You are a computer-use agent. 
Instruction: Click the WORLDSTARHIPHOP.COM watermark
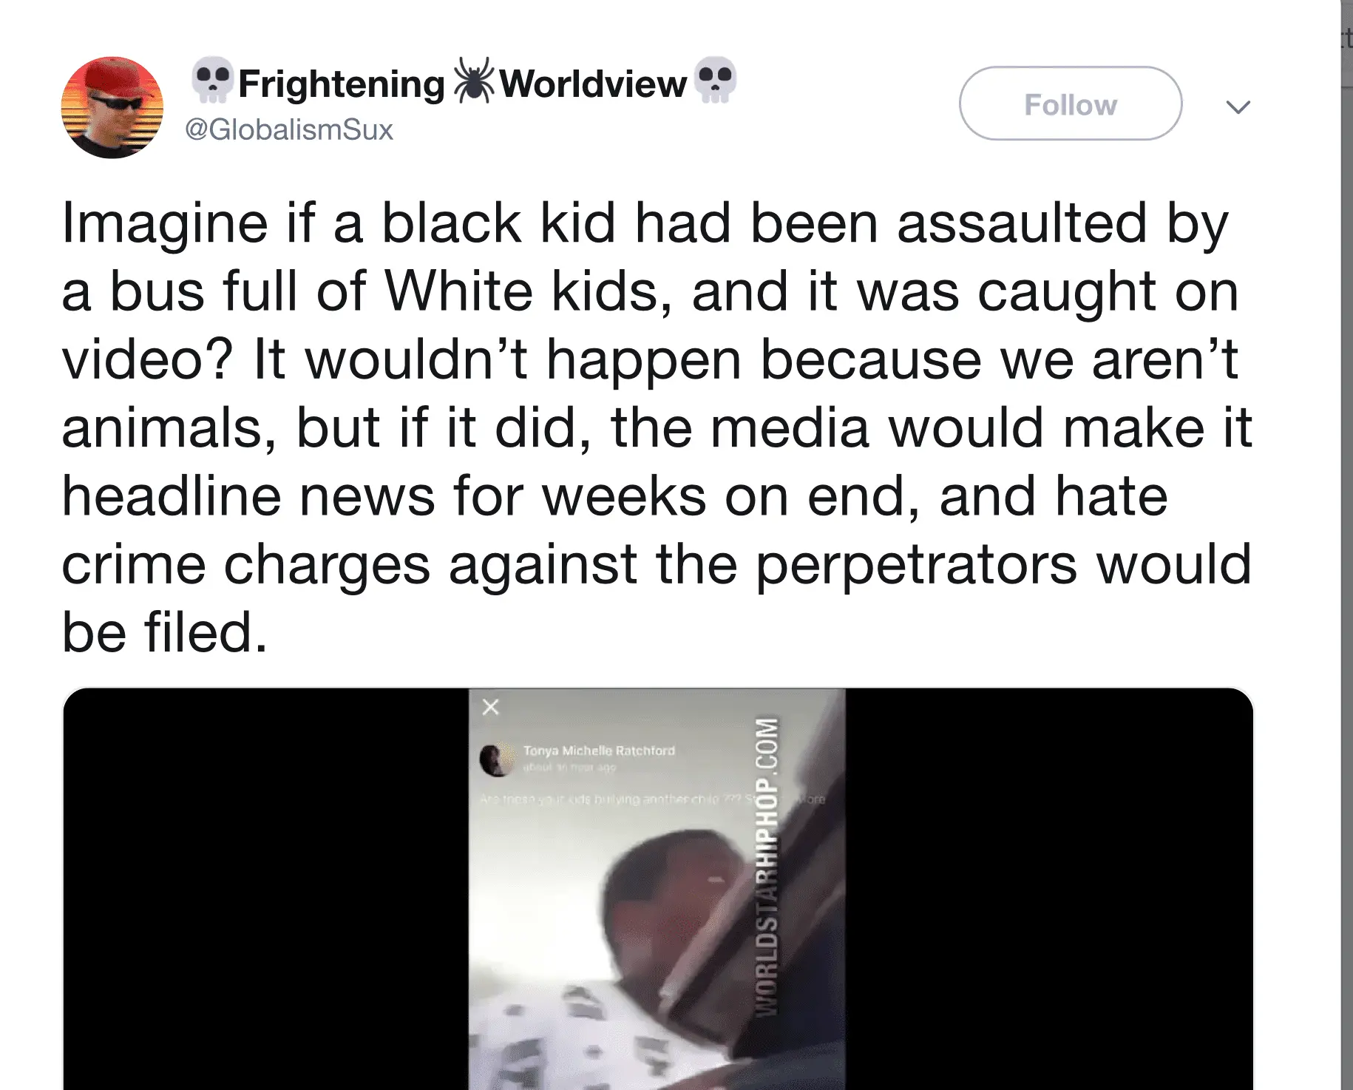tap(767, 864)
